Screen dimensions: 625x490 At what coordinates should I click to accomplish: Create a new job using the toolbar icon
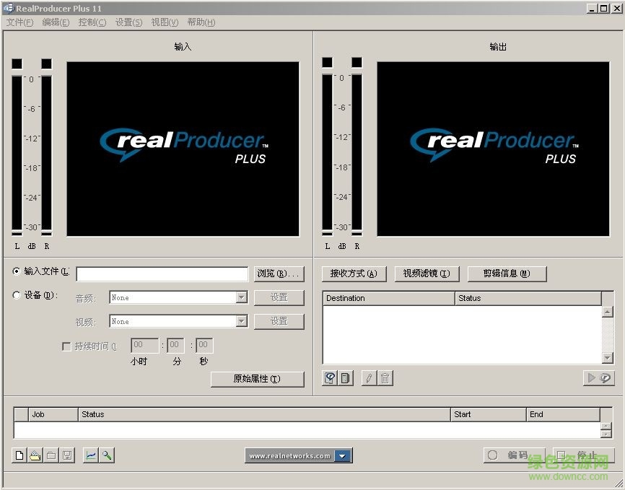coord(19,455)
